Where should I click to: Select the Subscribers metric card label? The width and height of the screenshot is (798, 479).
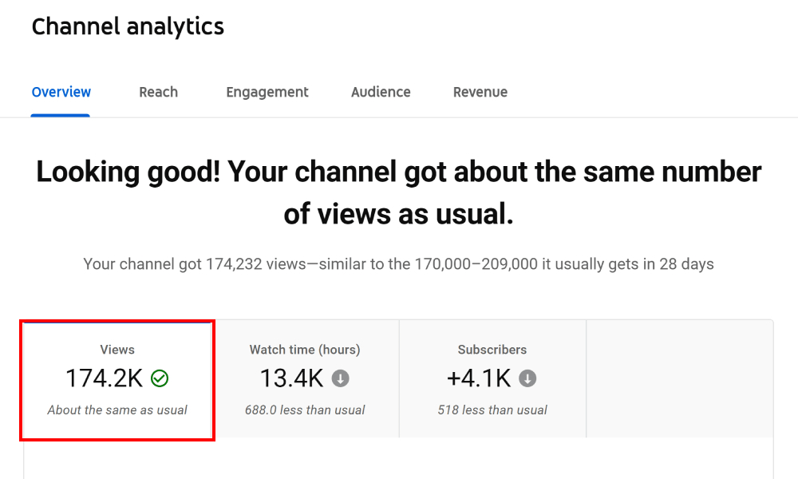492,350
